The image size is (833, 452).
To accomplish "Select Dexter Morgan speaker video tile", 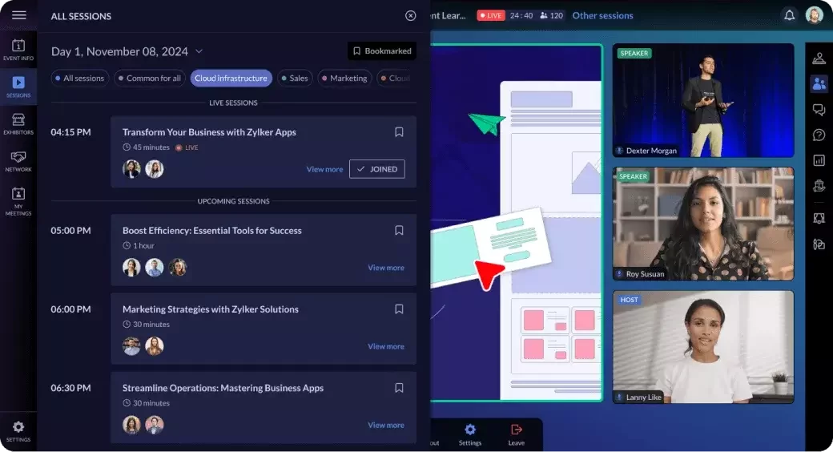I will [x=703, y=100].
